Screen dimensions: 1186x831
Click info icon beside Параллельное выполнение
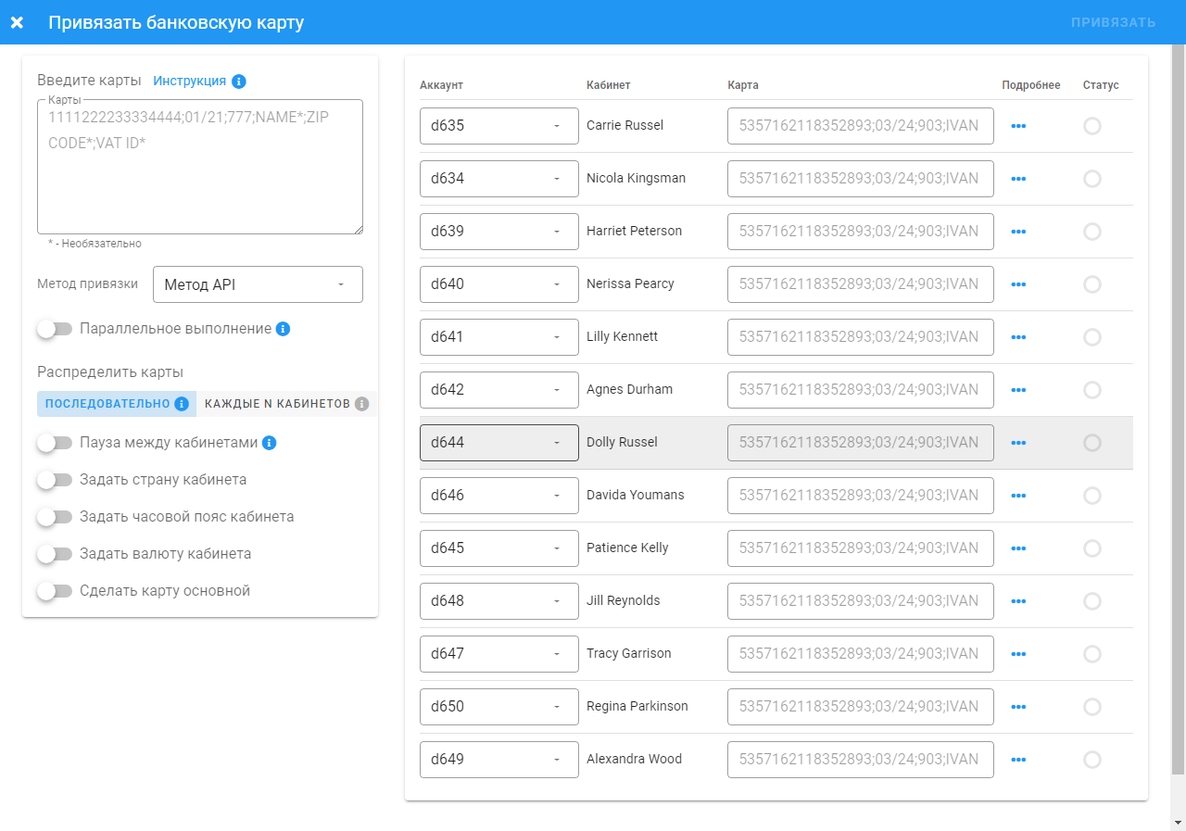coord(284,329)
